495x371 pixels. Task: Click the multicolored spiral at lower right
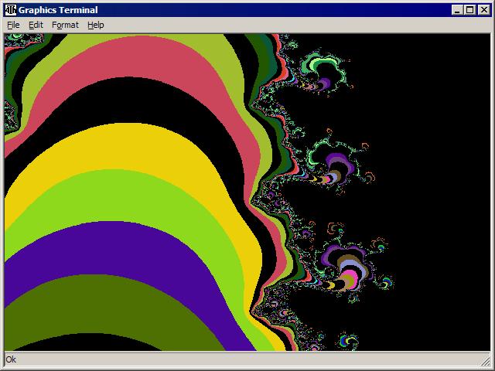[348, 271]
